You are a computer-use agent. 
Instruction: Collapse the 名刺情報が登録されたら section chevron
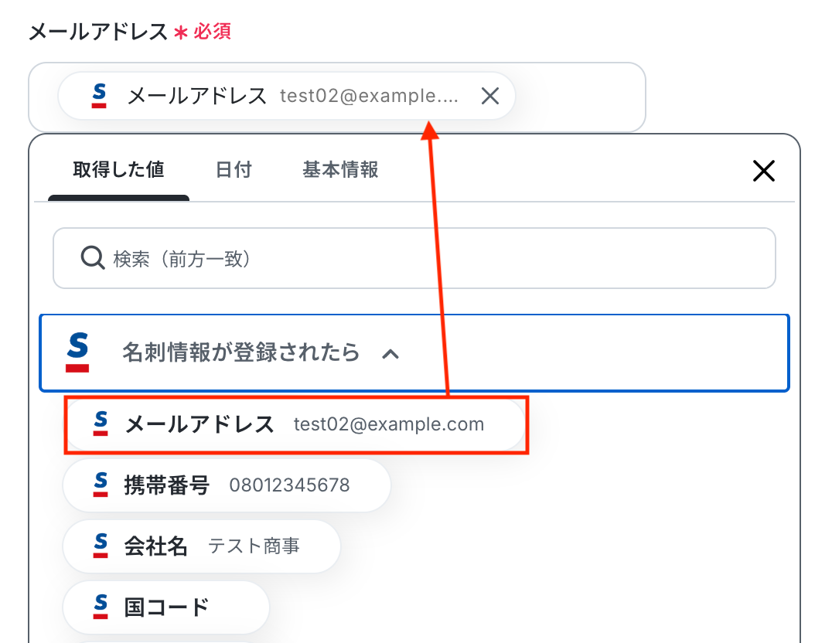pos(391,354)
